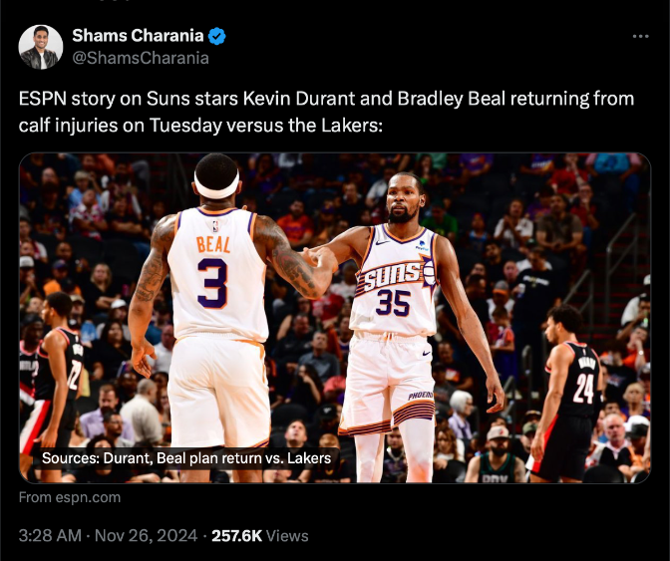Click the Nov 26, 2024 date

pyautogui.click(x=147, y=535)
